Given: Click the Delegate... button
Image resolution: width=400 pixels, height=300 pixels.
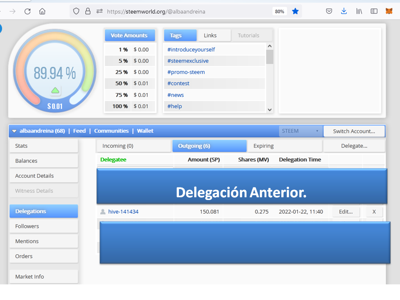Looking at the screenshot, I should pyautogui.click(x=354, y=146).
